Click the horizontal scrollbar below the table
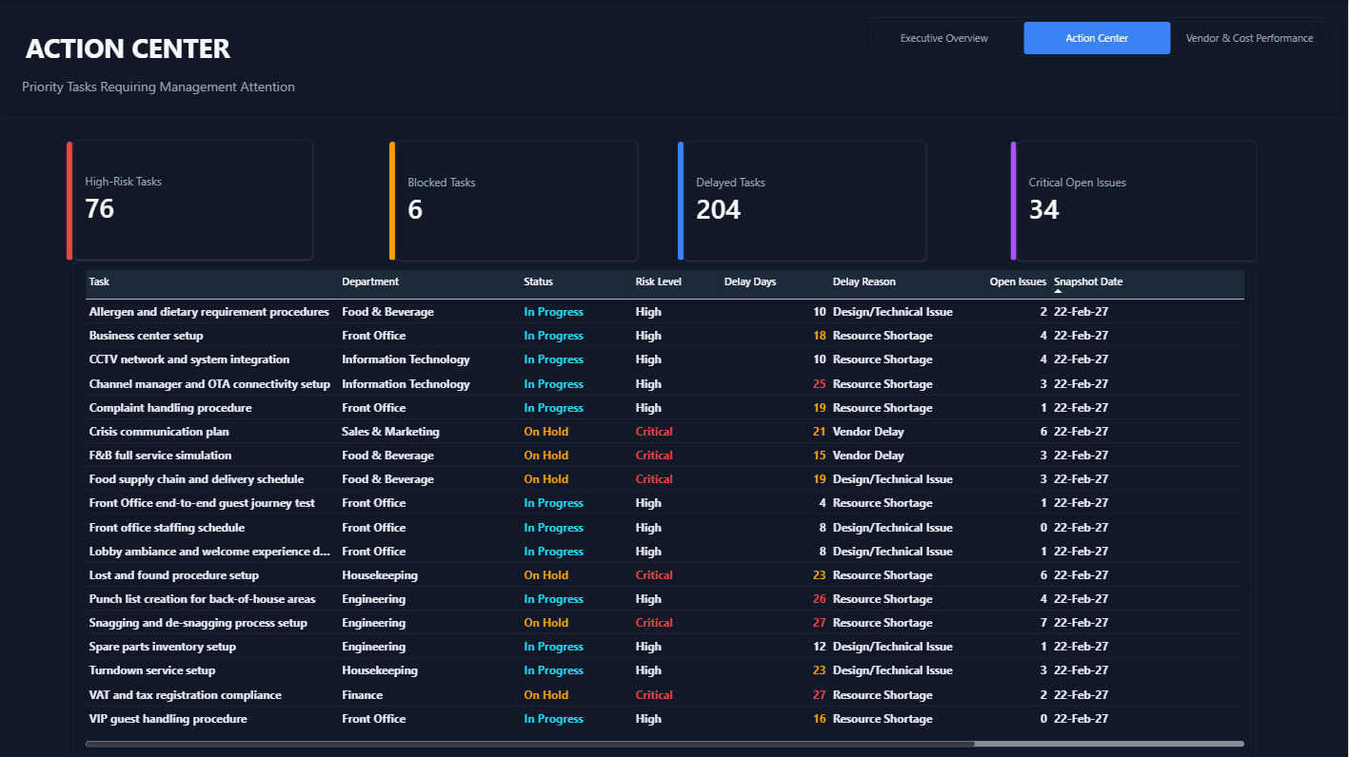Image resolution: width=1349 pixels, height=757 pixels. point(529,744)
